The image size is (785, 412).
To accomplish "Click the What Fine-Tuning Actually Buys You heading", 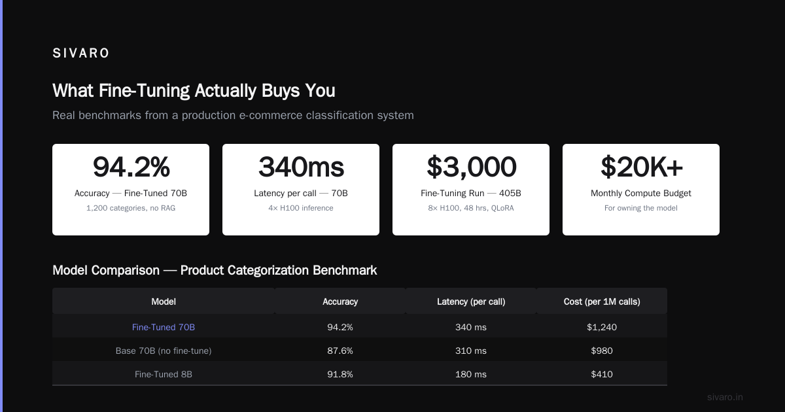I will (194, 90).
